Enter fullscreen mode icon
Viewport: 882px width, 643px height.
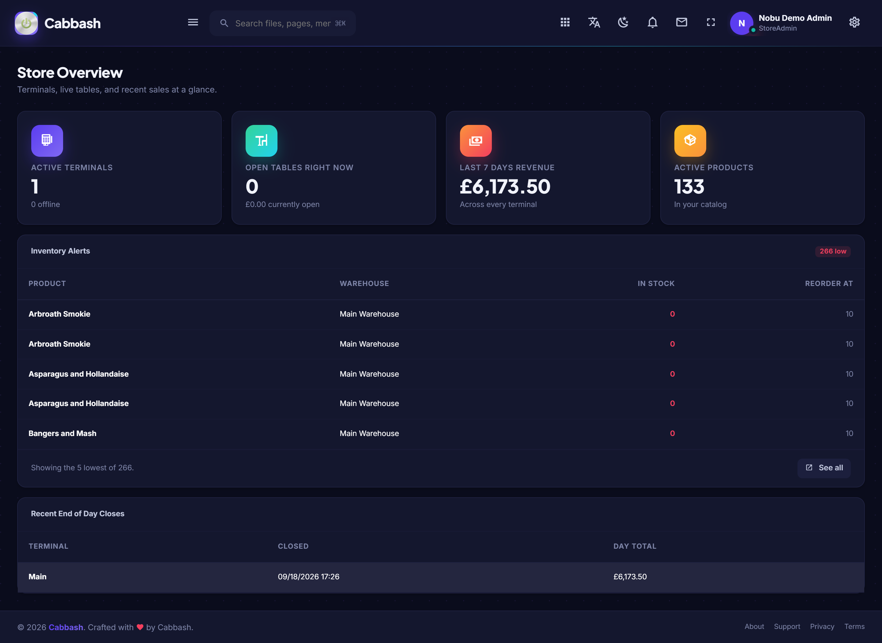711,23
